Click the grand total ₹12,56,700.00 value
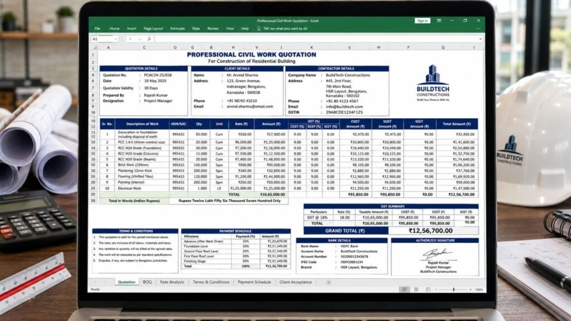Screen dimensions: 571x321 coord(430,231)
